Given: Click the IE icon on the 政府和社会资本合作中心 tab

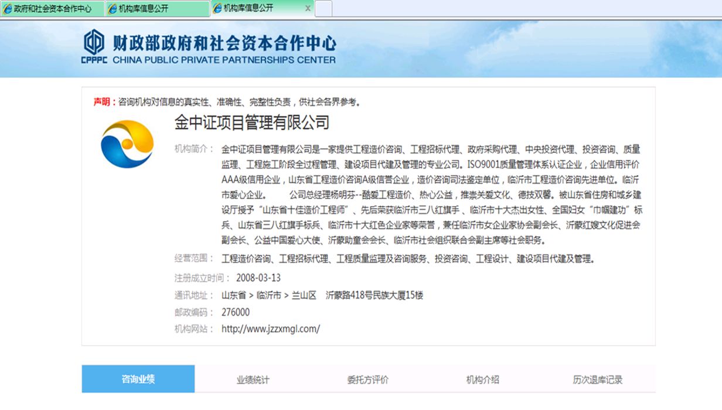Looking at the screenshot, I should pos(8,9).
